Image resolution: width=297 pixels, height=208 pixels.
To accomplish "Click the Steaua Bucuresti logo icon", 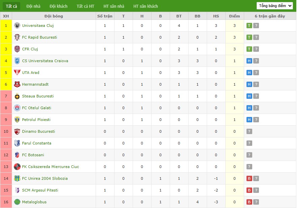I will pos(17,96).
